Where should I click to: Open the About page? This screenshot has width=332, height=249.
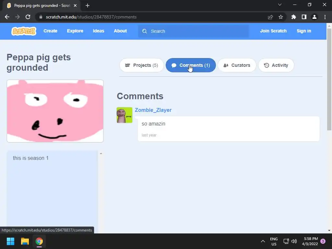120,31
